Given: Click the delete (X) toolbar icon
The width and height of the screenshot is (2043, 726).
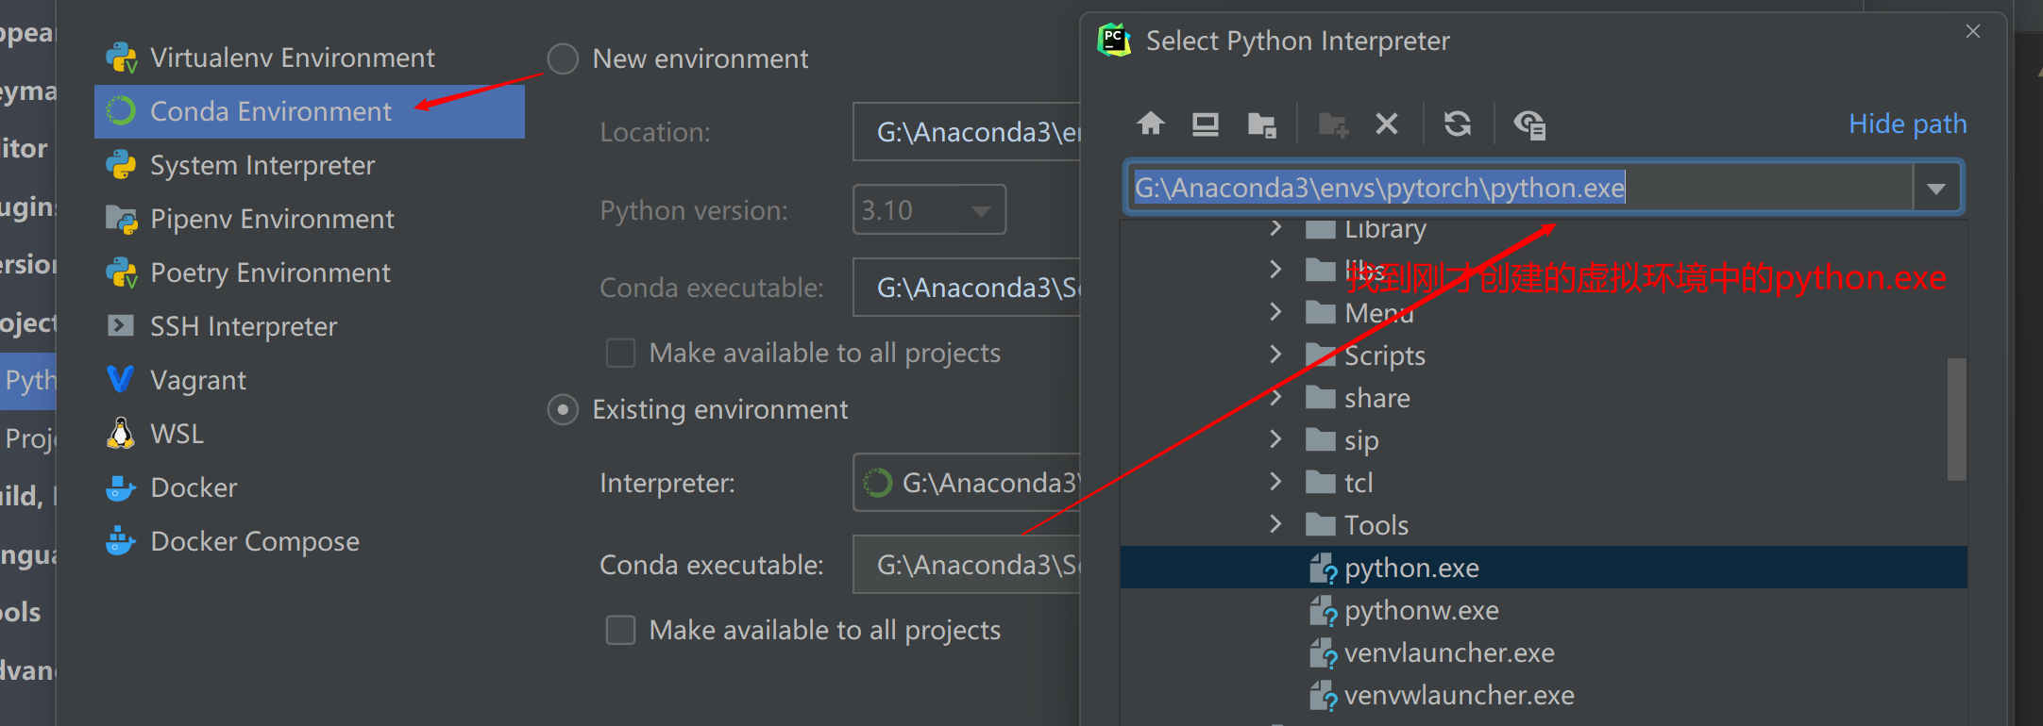Looking at the screenshot, I should 1386,124.
